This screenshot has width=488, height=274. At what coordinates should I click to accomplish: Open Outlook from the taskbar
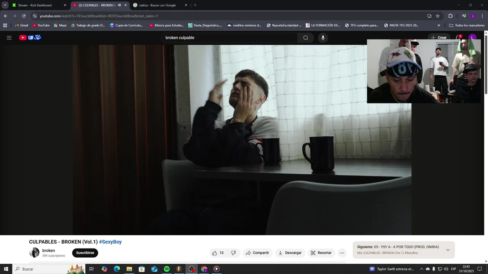154,269
